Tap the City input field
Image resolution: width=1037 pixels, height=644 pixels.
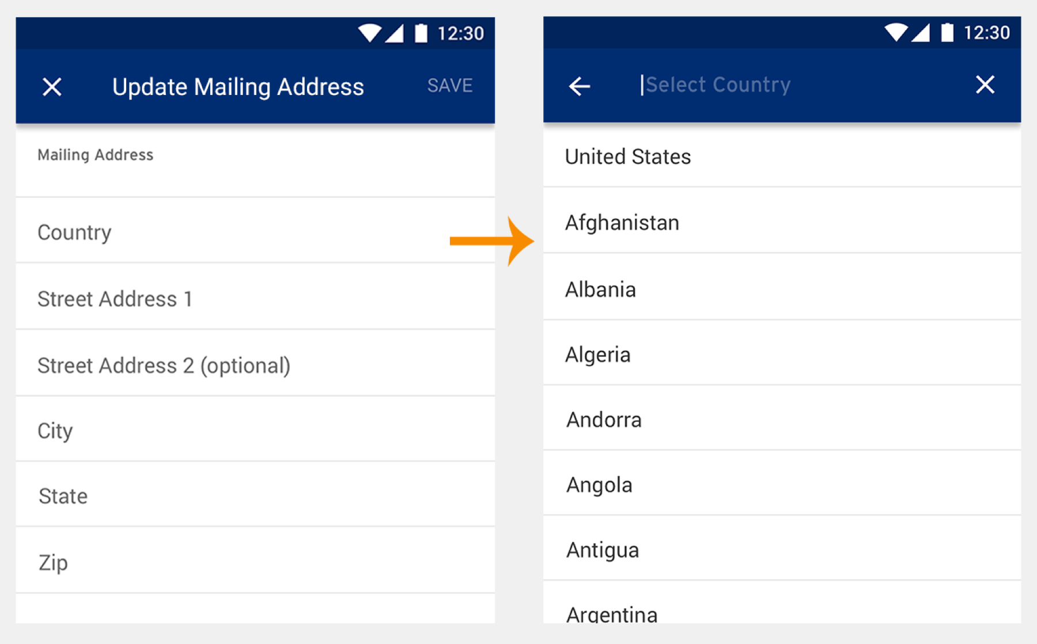[255, 430]
